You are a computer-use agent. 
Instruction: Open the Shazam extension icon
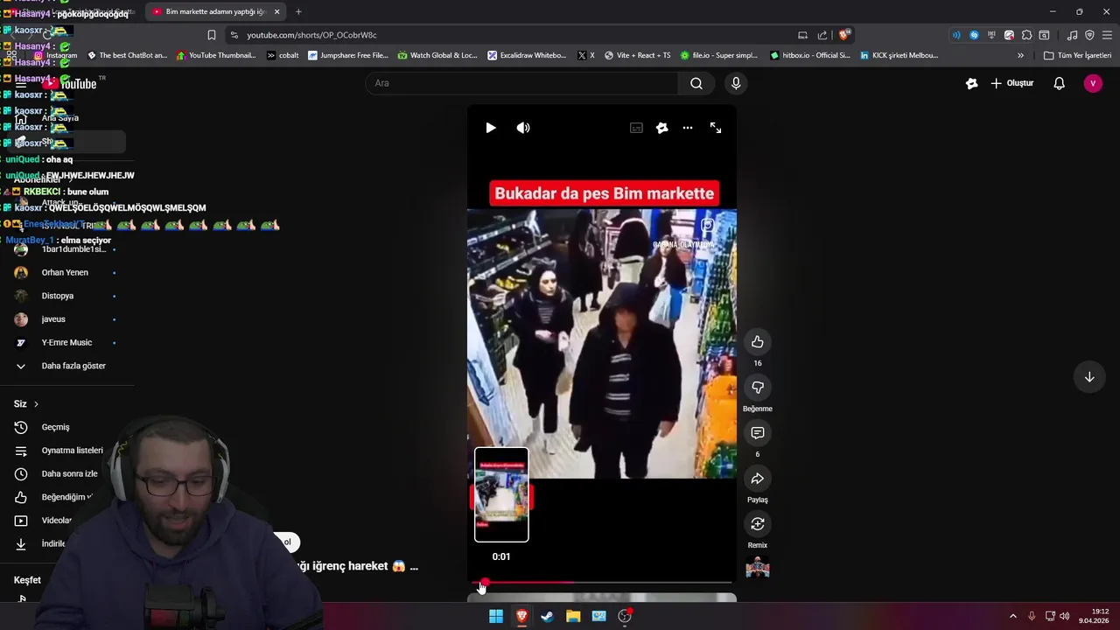974,35
